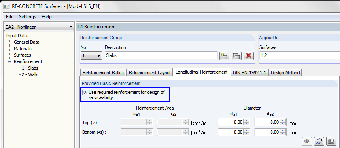
Task: Select Reinforcement in the tree
Action: point(28,61)
